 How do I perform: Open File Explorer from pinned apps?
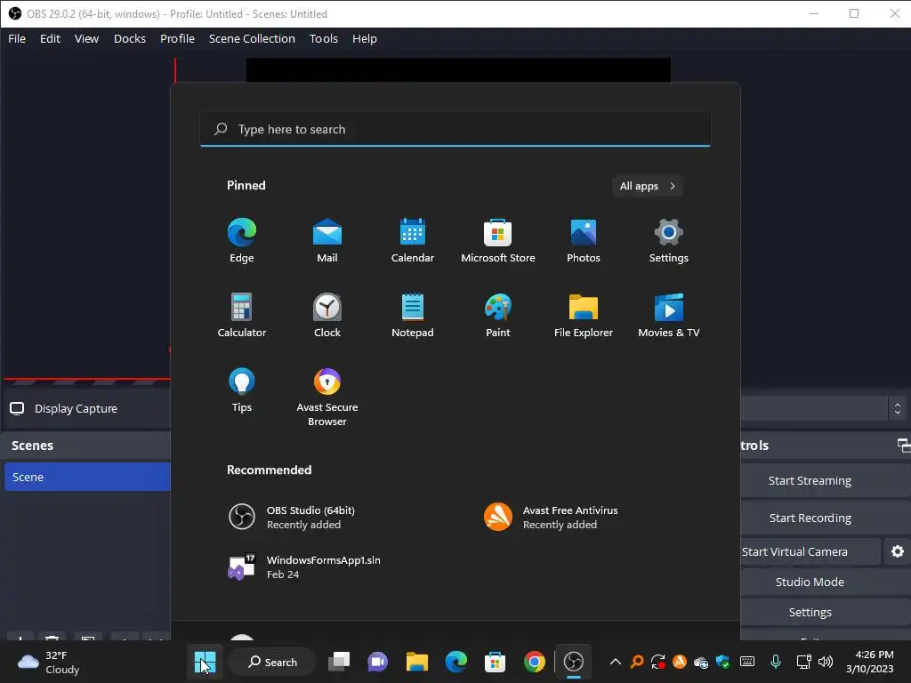(x=584, y=316)
